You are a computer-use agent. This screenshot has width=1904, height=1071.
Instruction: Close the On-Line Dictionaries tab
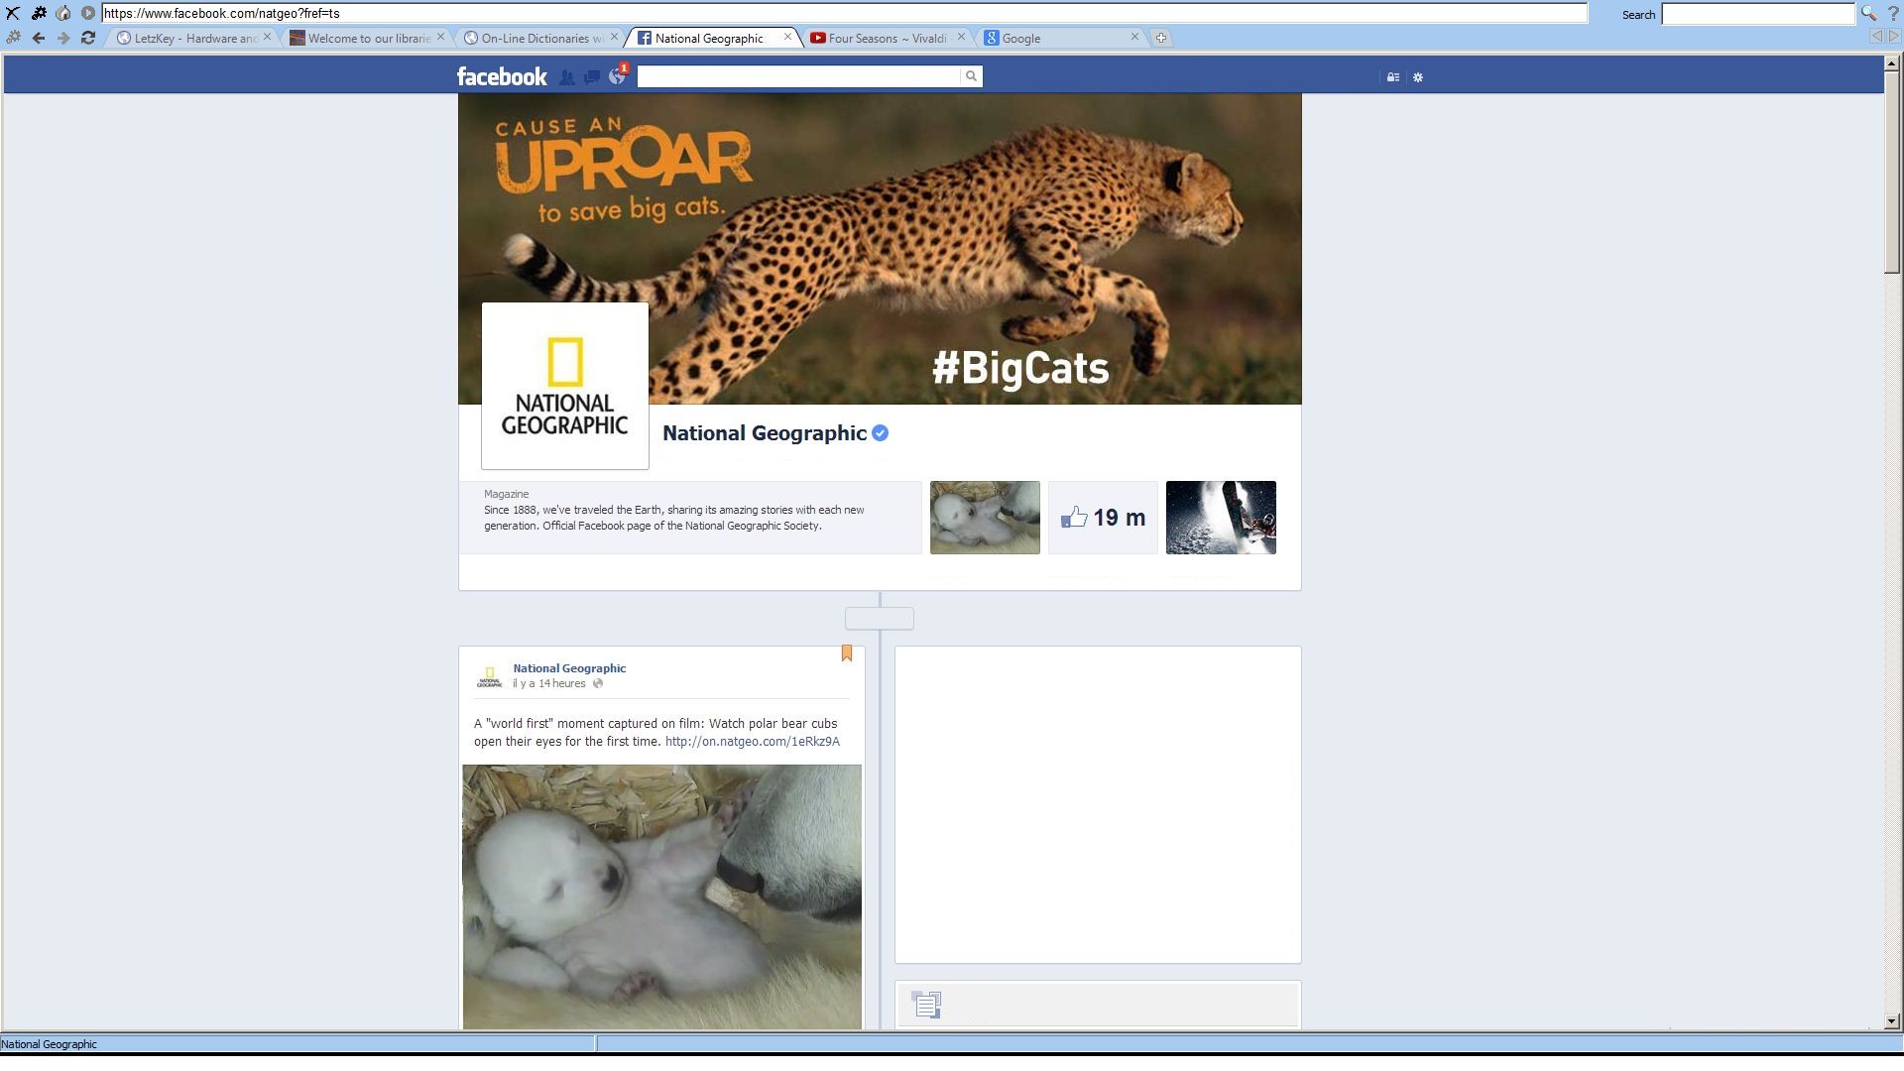[615, 37]
